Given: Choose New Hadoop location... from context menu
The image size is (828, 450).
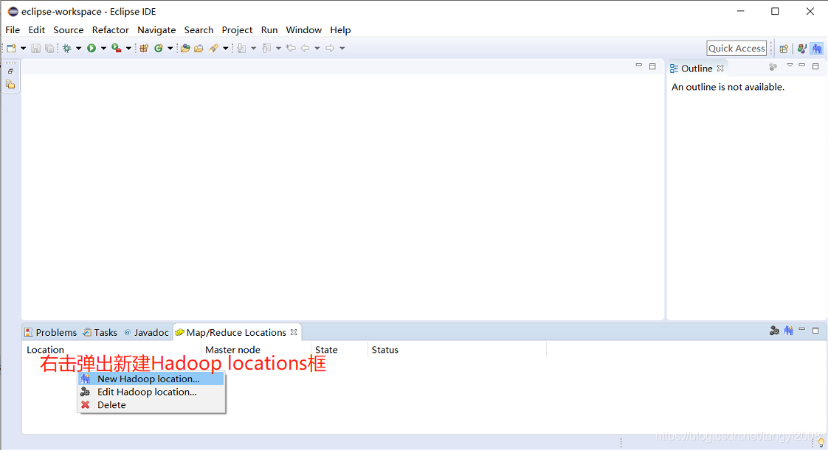Looking at the screenshot, I should tap(151, 379).
